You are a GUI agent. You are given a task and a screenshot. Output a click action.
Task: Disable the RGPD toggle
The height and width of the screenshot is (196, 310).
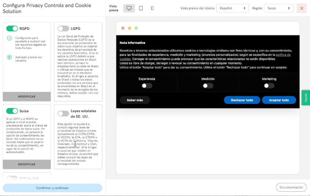(12, 29)
